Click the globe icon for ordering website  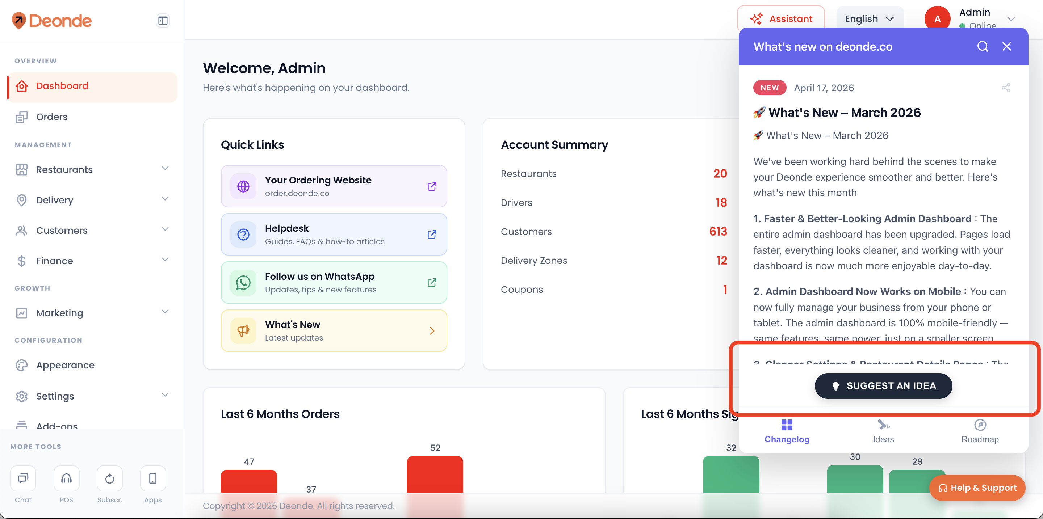point(243,186)
